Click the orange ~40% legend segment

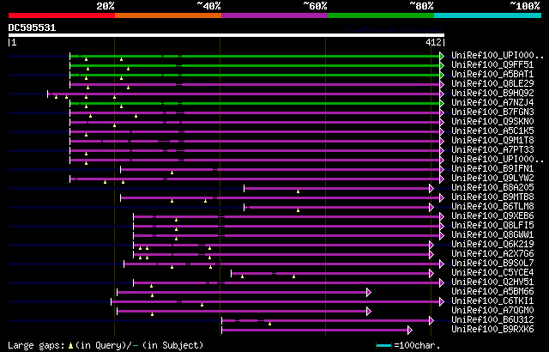(168, 15)
